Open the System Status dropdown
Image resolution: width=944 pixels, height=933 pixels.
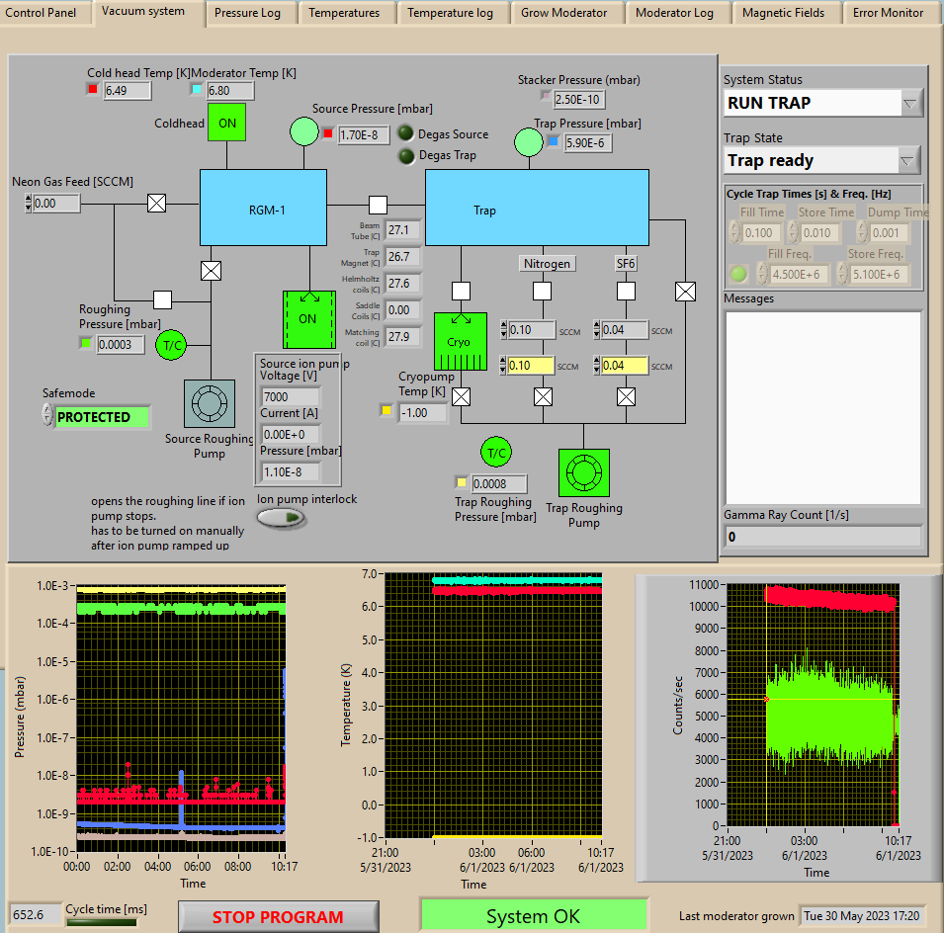pos(910,103)
